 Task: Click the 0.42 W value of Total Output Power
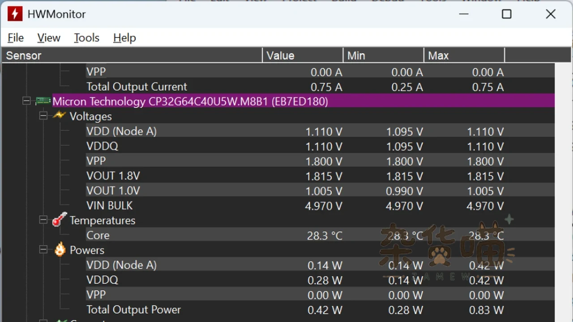(x=325, y=310)
